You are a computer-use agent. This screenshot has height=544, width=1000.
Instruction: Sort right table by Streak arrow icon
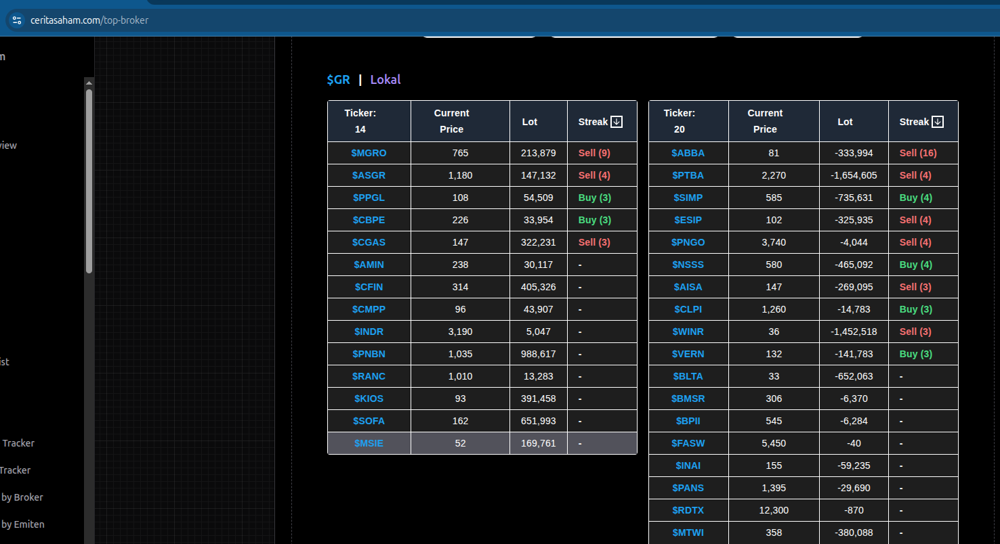tap(938, 122)
